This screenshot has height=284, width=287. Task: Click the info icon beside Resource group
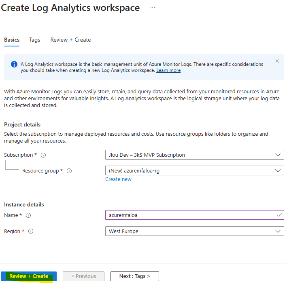pyautogui.click(x=69, y=171)
